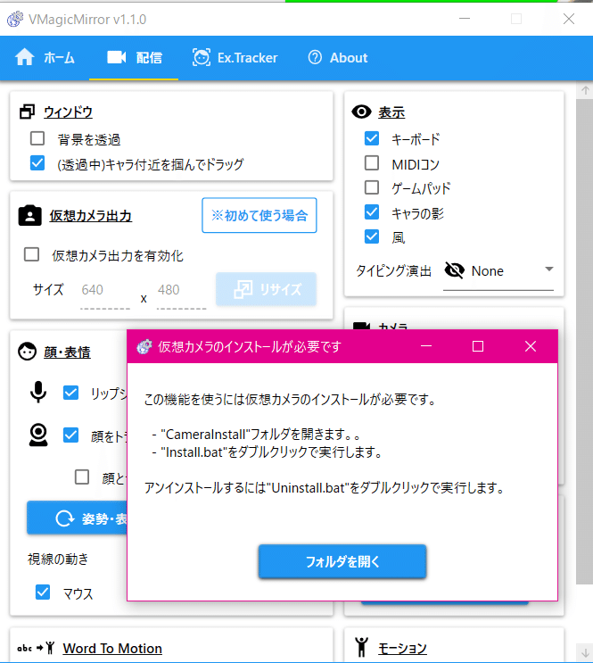The width and height of the screenshot is (593, 663).
Task: Open the モーション heading link
Action: [x=402, y=648]
